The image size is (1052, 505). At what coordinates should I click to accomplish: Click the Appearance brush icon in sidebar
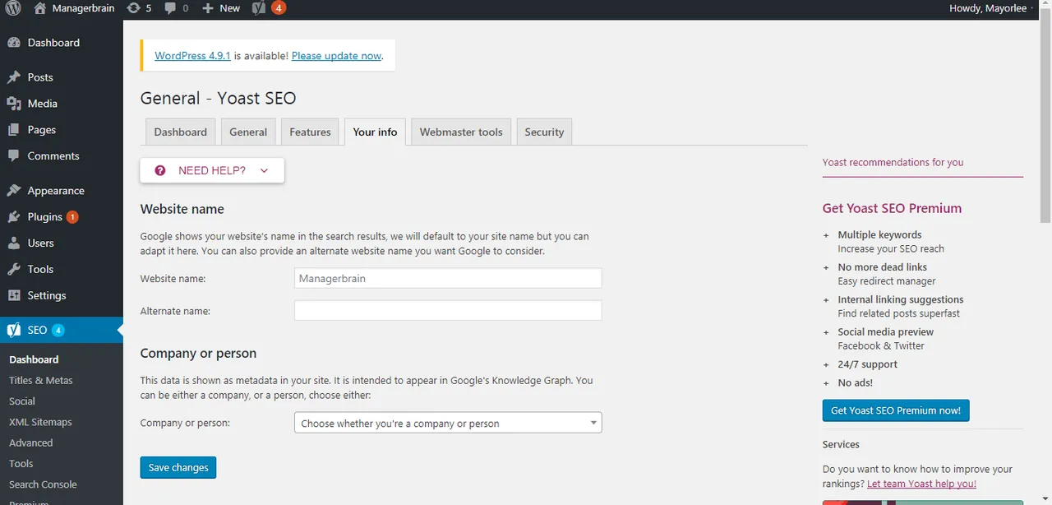pyautogui.click(x=14, y=191)
